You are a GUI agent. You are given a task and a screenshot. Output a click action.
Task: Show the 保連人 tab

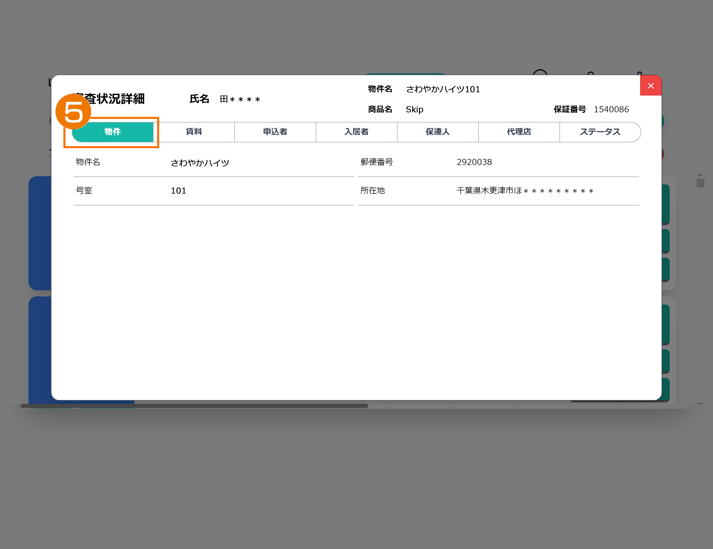click(437, 132)
